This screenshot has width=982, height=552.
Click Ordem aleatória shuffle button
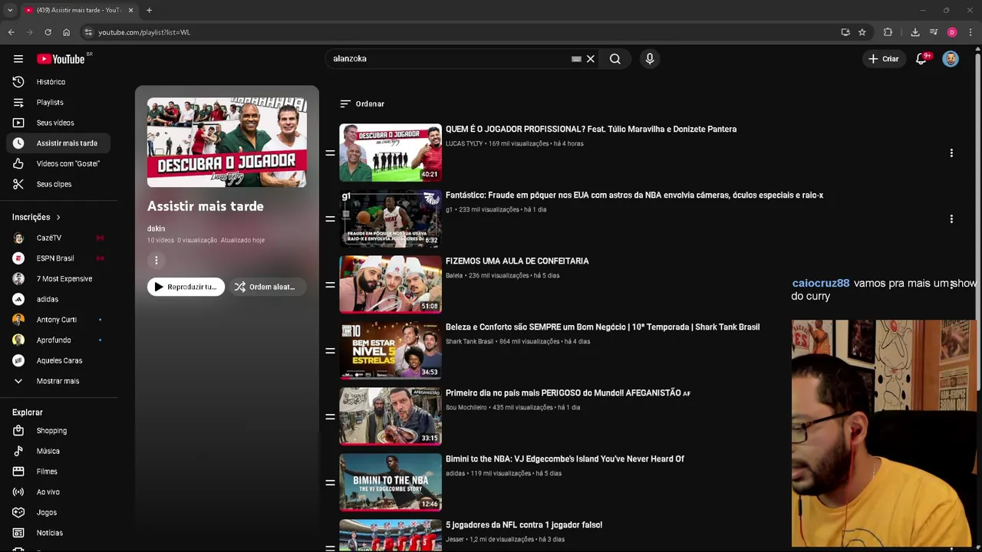coord(267,287)
